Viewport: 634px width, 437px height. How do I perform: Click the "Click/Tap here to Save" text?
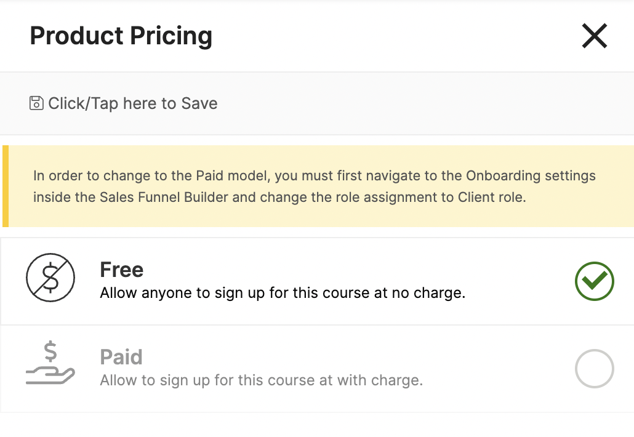[133, 103]
